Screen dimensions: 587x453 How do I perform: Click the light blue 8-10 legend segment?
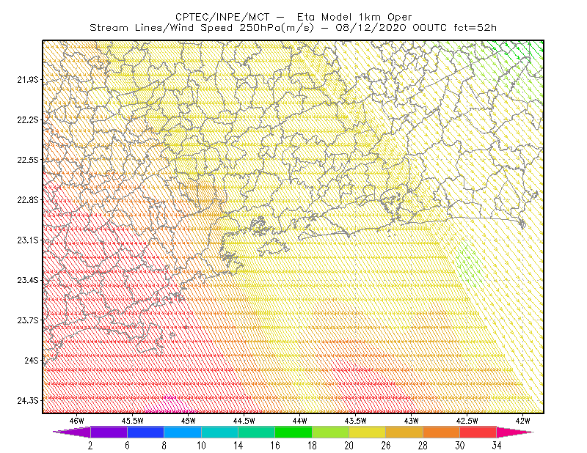pos(183,432)
